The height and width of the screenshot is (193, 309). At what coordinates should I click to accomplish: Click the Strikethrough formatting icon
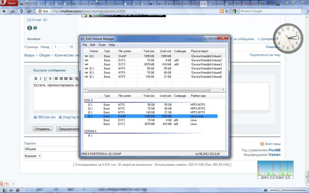(50, 78)
